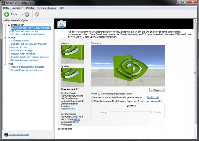Viewport: 199px width, 141px height.
Task: Open Auflösung ändern page
Action: (20, 41)
